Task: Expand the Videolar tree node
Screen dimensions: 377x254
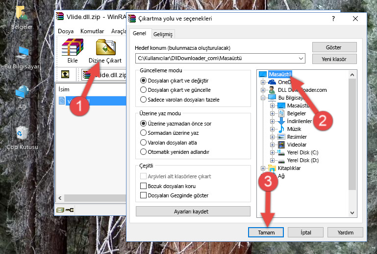Action: point(272,145)
